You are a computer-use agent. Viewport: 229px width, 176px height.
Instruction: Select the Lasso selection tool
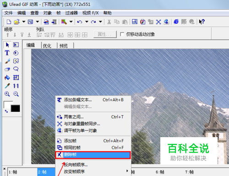click(x=16, y=69)
